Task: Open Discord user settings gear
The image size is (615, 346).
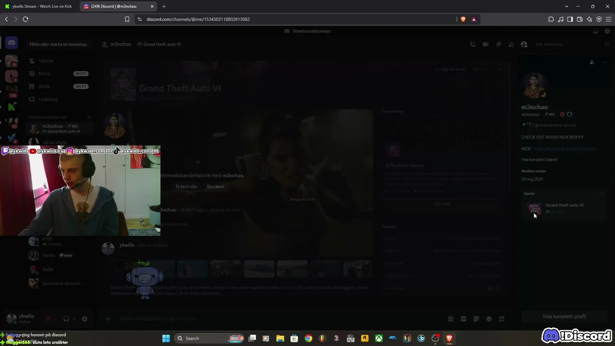Action: (85, 319)
